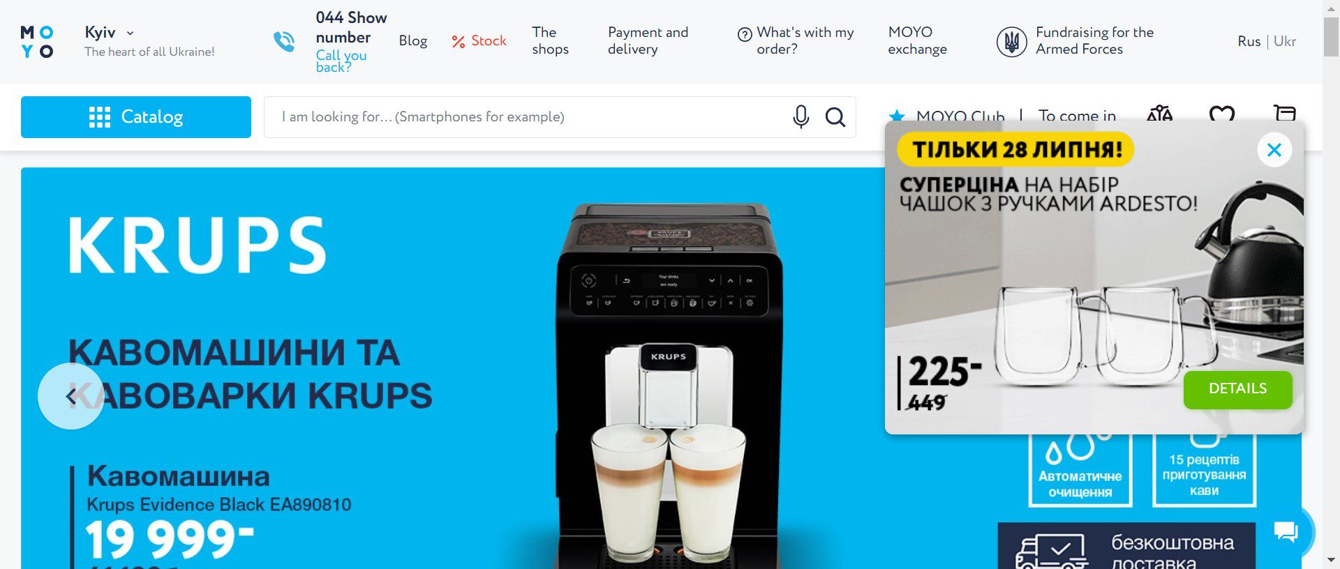Open the shopping cart icon
1340x569 pixels.
(1285, 114)
